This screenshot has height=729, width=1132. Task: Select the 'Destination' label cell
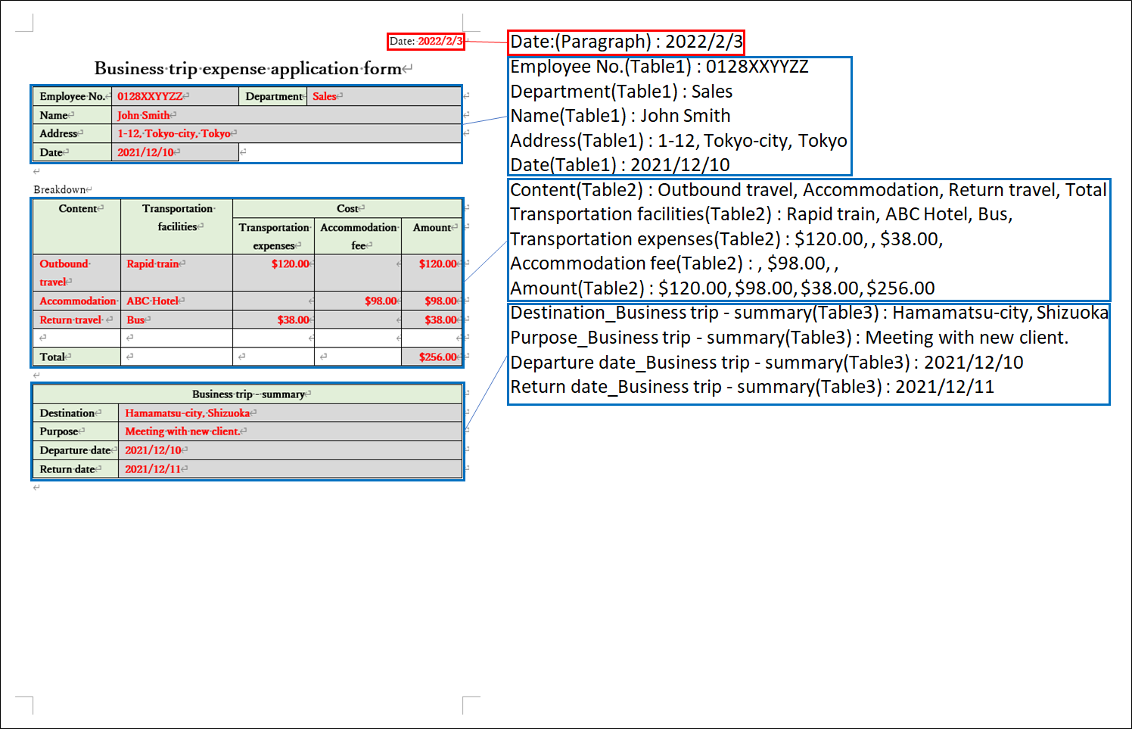pyautogui.click(x=76, y=413)
